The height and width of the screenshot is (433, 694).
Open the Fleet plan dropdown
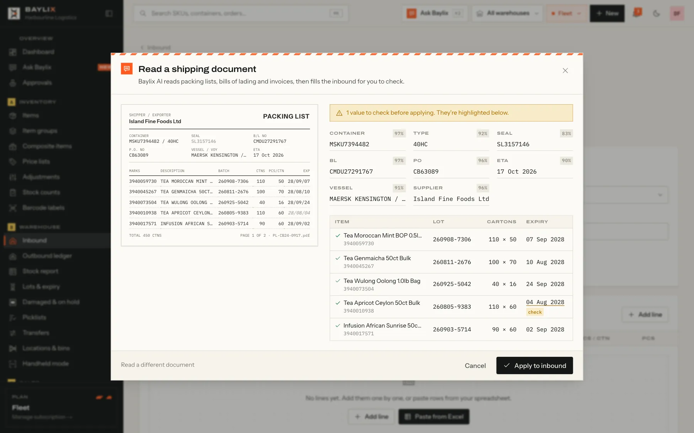point(566,13)
